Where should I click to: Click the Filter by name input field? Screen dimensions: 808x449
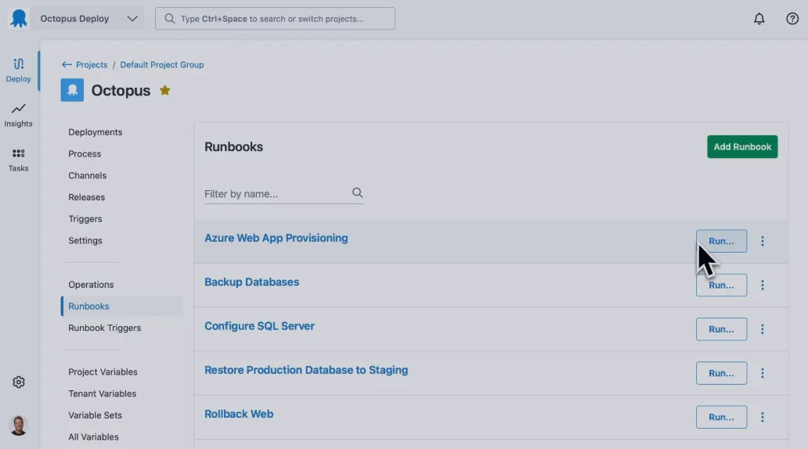[x=276, y=193]
